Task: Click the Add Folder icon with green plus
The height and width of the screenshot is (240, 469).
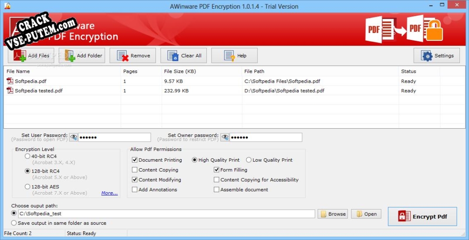Action: pyautogui.click(x=69, y=56)
